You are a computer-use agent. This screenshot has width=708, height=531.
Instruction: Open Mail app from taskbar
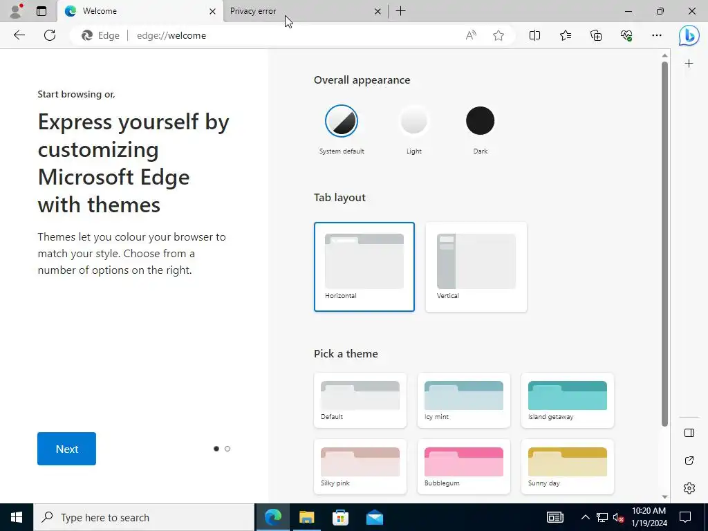374,517
